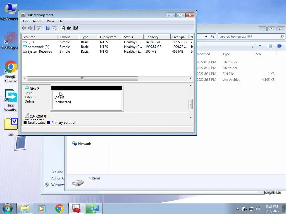The width and height of the screenshot is (286, 214).
Task: Click the Explorer address bar refresh button
Action: click(213, 37)
